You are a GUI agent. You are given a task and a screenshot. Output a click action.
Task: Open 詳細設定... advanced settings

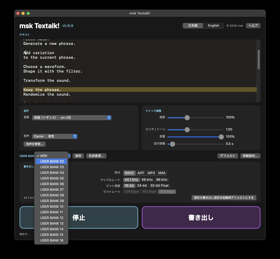(x=250, y=156)
